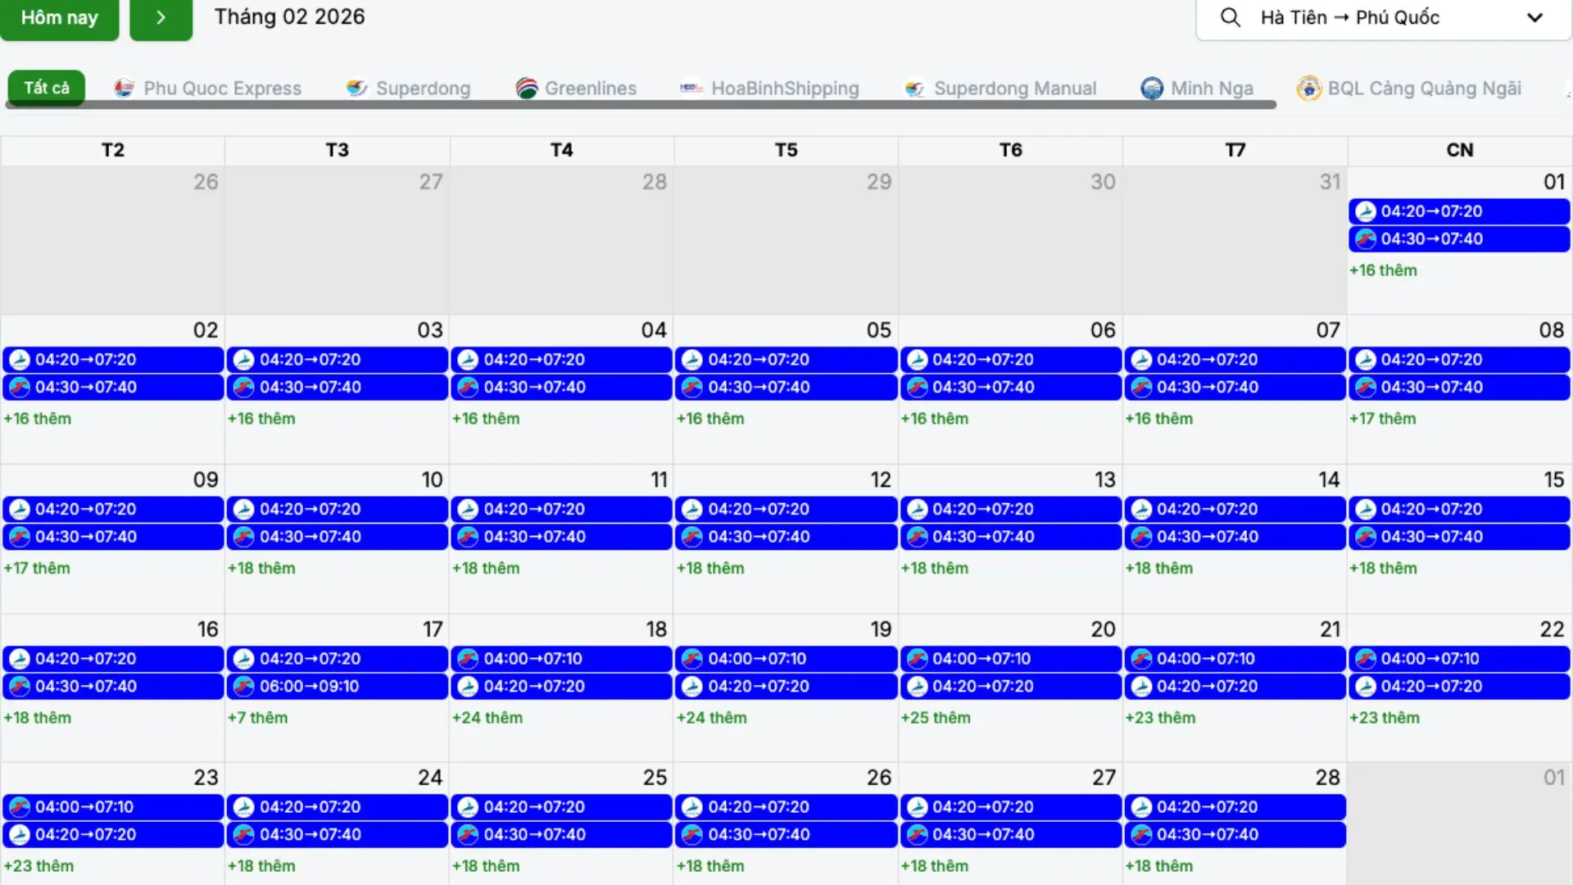
Task: Click the Phu Quoc Express logo icon
Action: click(x=124, y=88)
